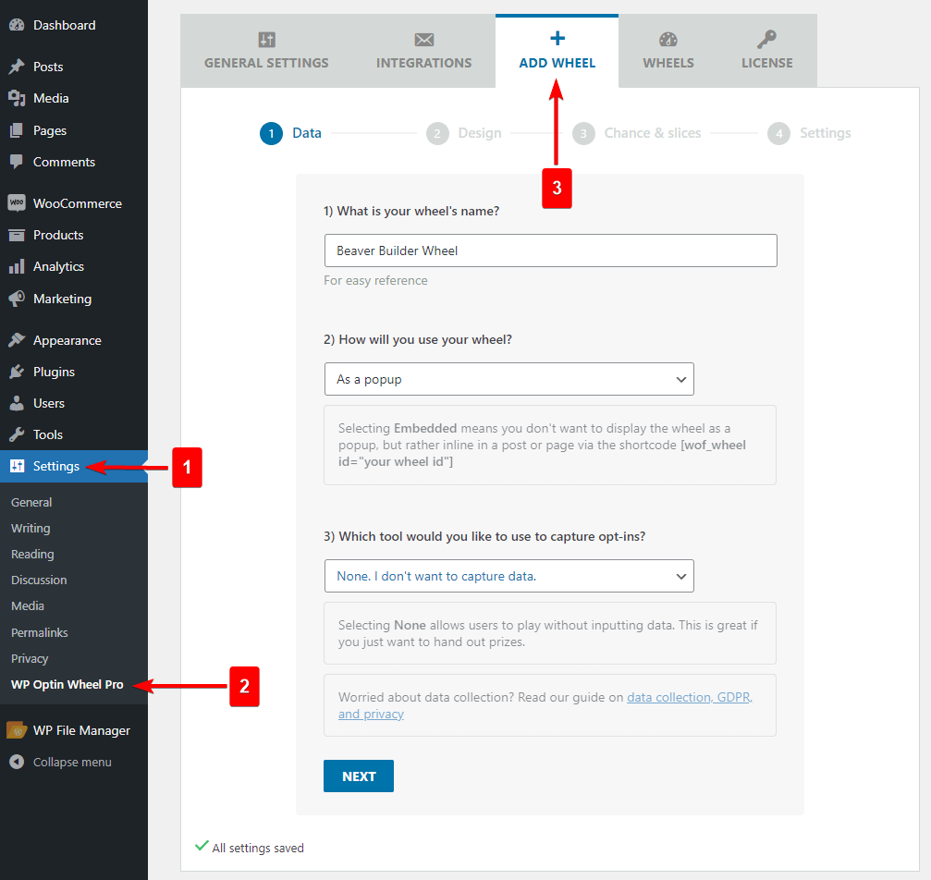Click the Comments bubble icon
931x880 pixels.
(17, 162)
